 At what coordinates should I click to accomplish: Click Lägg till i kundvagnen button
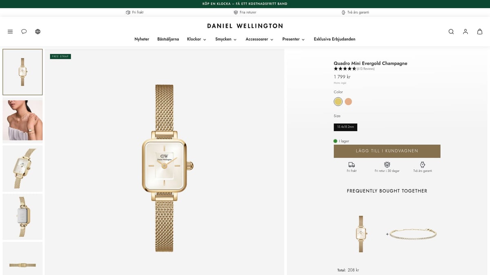[x=387, y=151]
